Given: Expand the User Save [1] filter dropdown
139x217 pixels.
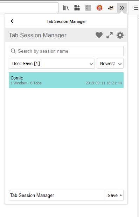Looking at the screenshot, I should [x=52, y=63].
